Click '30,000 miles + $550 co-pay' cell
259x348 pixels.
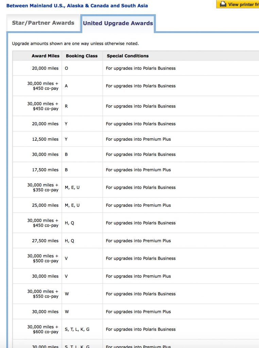click(x=43, y=294)
